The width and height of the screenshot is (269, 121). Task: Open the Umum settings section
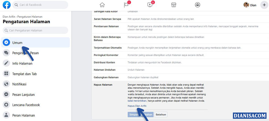pyautogui.click(x=35, y=42)
